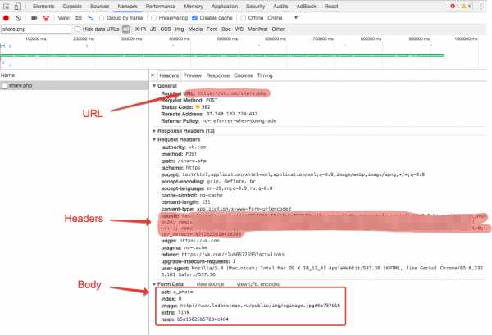Open the Audits tab
Image resolution: width=492 pixels, height=335 pixels.
point(280,7)
